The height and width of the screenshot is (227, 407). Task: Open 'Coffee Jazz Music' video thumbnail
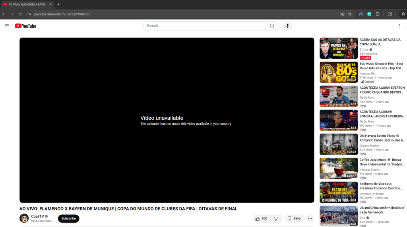click(x=339, y=168)
